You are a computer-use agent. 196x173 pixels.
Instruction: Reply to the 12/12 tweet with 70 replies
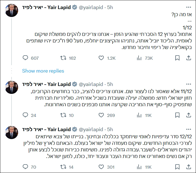pos(26,166)
